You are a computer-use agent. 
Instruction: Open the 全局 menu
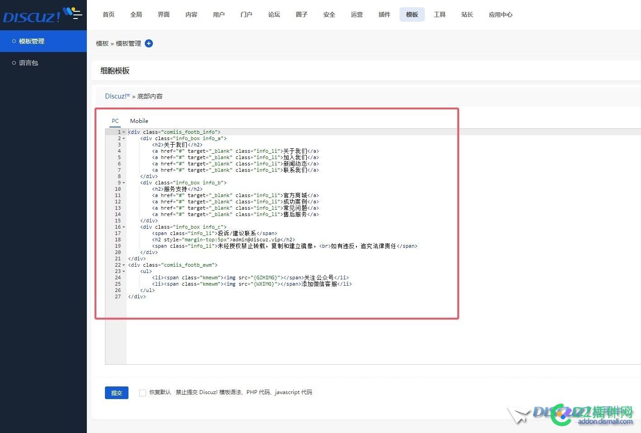coord(136,14)
